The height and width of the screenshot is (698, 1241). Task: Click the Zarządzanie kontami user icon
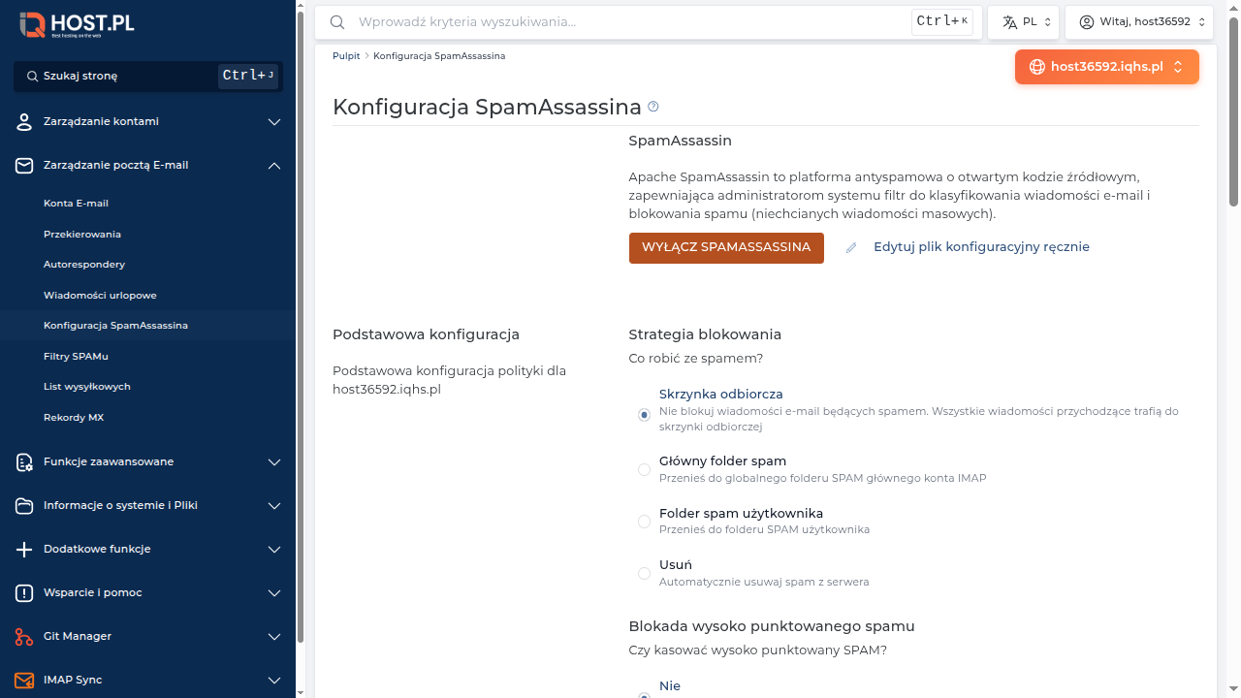24,122
